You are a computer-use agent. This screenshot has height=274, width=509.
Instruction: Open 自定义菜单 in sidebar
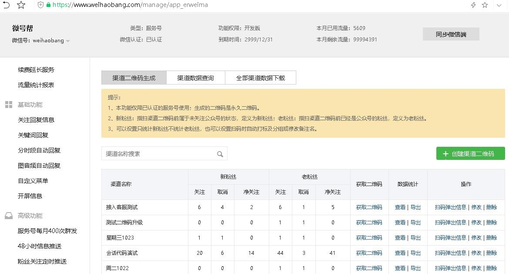pyautogui.click(x=33, y=181)
